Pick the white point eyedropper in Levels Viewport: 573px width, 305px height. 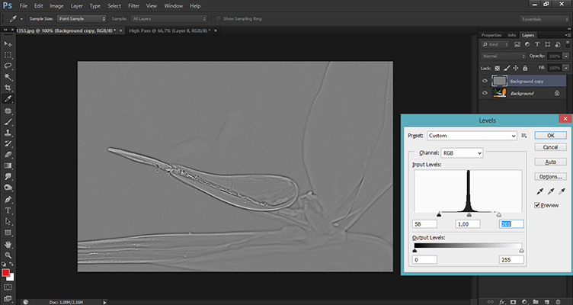point(561,191)
